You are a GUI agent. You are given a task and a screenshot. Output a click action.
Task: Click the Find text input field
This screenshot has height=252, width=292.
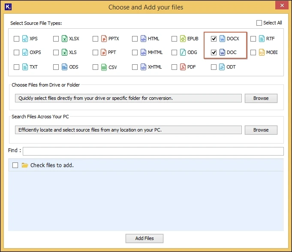[x=153, y=151]
